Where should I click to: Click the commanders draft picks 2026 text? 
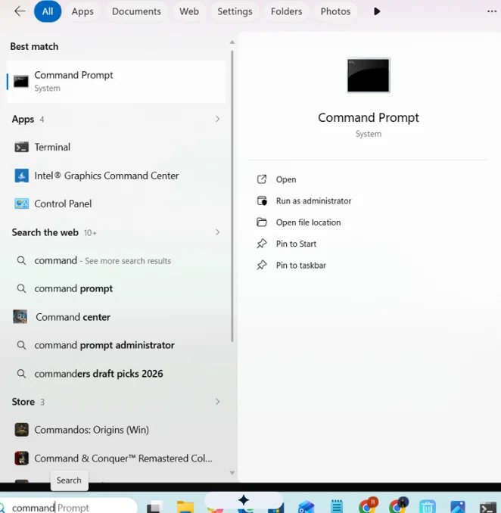98,374
